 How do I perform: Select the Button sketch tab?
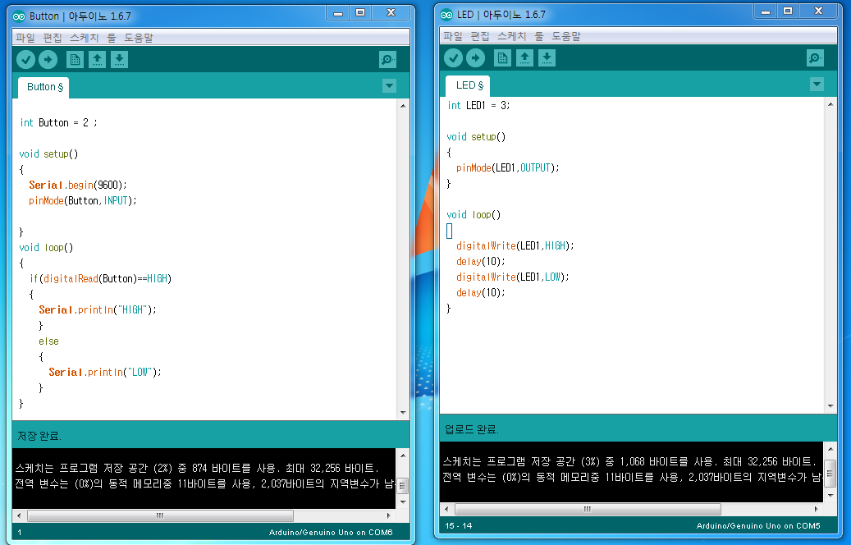pos(44,87)
